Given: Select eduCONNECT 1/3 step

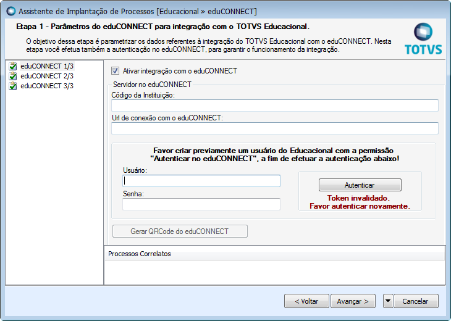Looking at the screenshot, I should pos(47,66).
